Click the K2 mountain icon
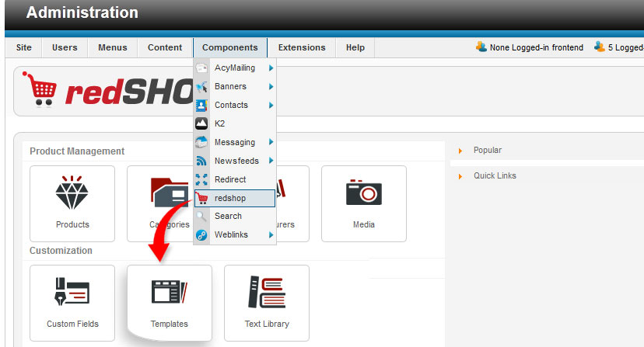 (x=201, y=123)
